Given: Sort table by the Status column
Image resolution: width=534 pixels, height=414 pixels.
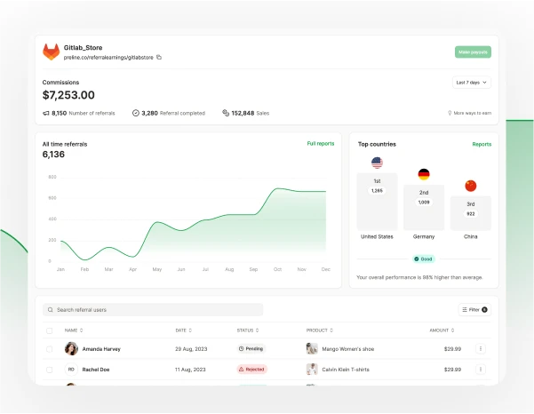Looking at the screenshot, I should point(248,330).
